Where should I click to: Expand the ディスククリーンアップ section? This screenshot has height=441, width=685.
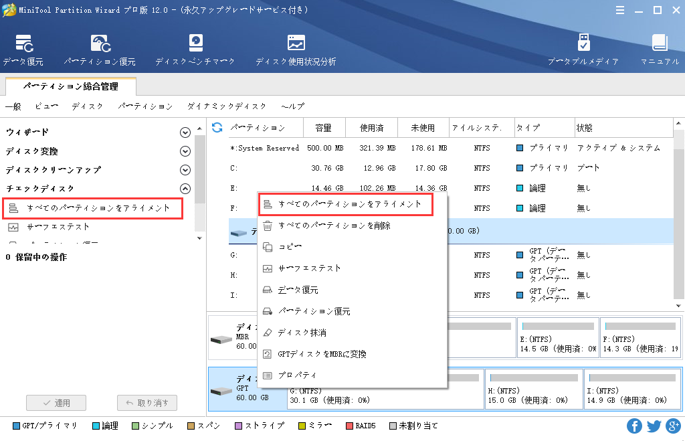pos(185,170)
